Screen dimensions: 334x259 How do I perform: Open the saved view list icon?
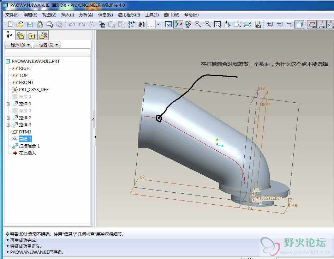point(237,24)
